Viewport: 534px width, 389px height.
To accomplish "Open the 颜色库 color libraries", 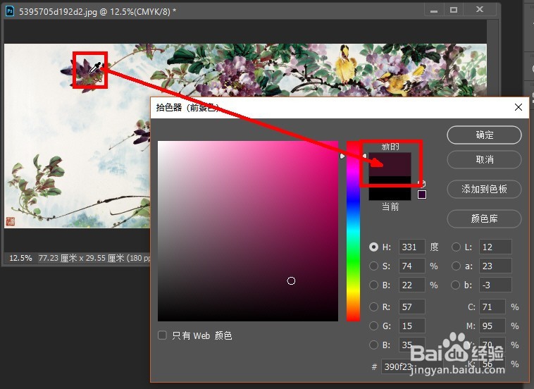I will point(484,218).
